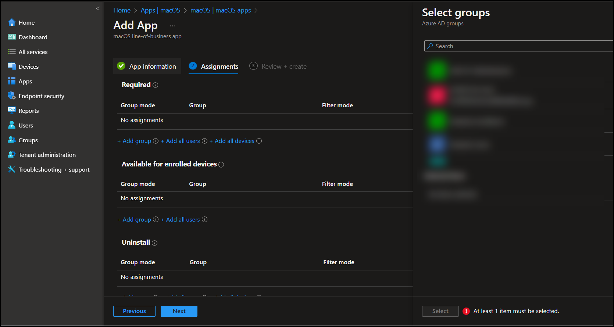Click info icon beside Available Add group
The width and height of the screenshot is (614, 327).
(156, 219)
